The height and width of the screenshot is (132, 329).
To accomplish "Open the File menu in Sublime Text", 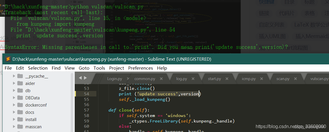I will [x=8, y=68].
